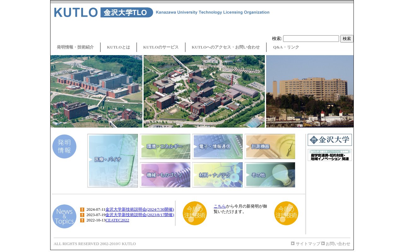Open 金沢大学新技術説明会(2023/8/17開催) link

[x=140, y=215]
